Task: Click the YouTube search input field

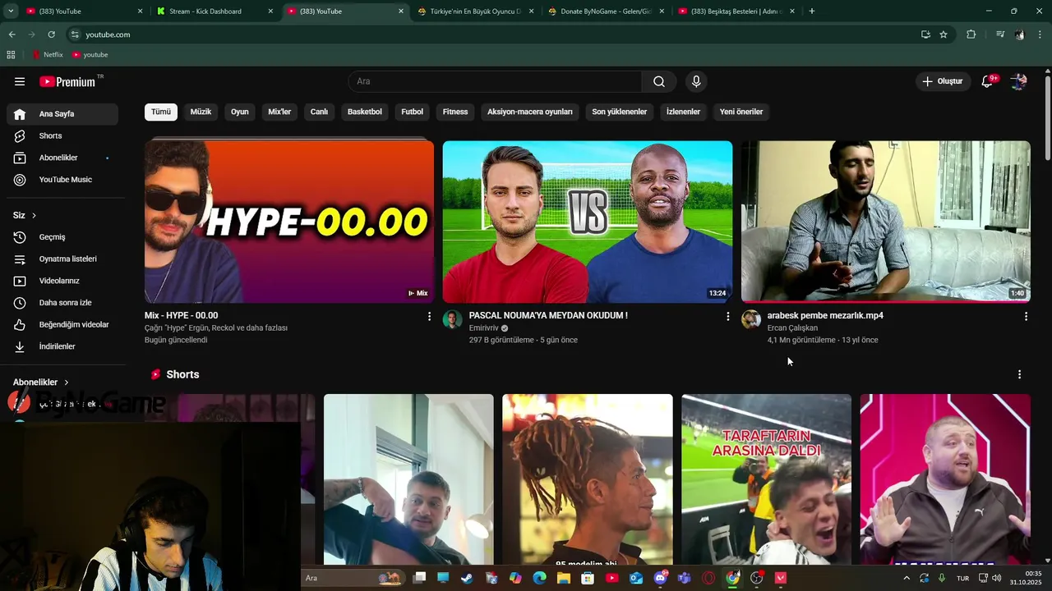Action: click(496, 81)
